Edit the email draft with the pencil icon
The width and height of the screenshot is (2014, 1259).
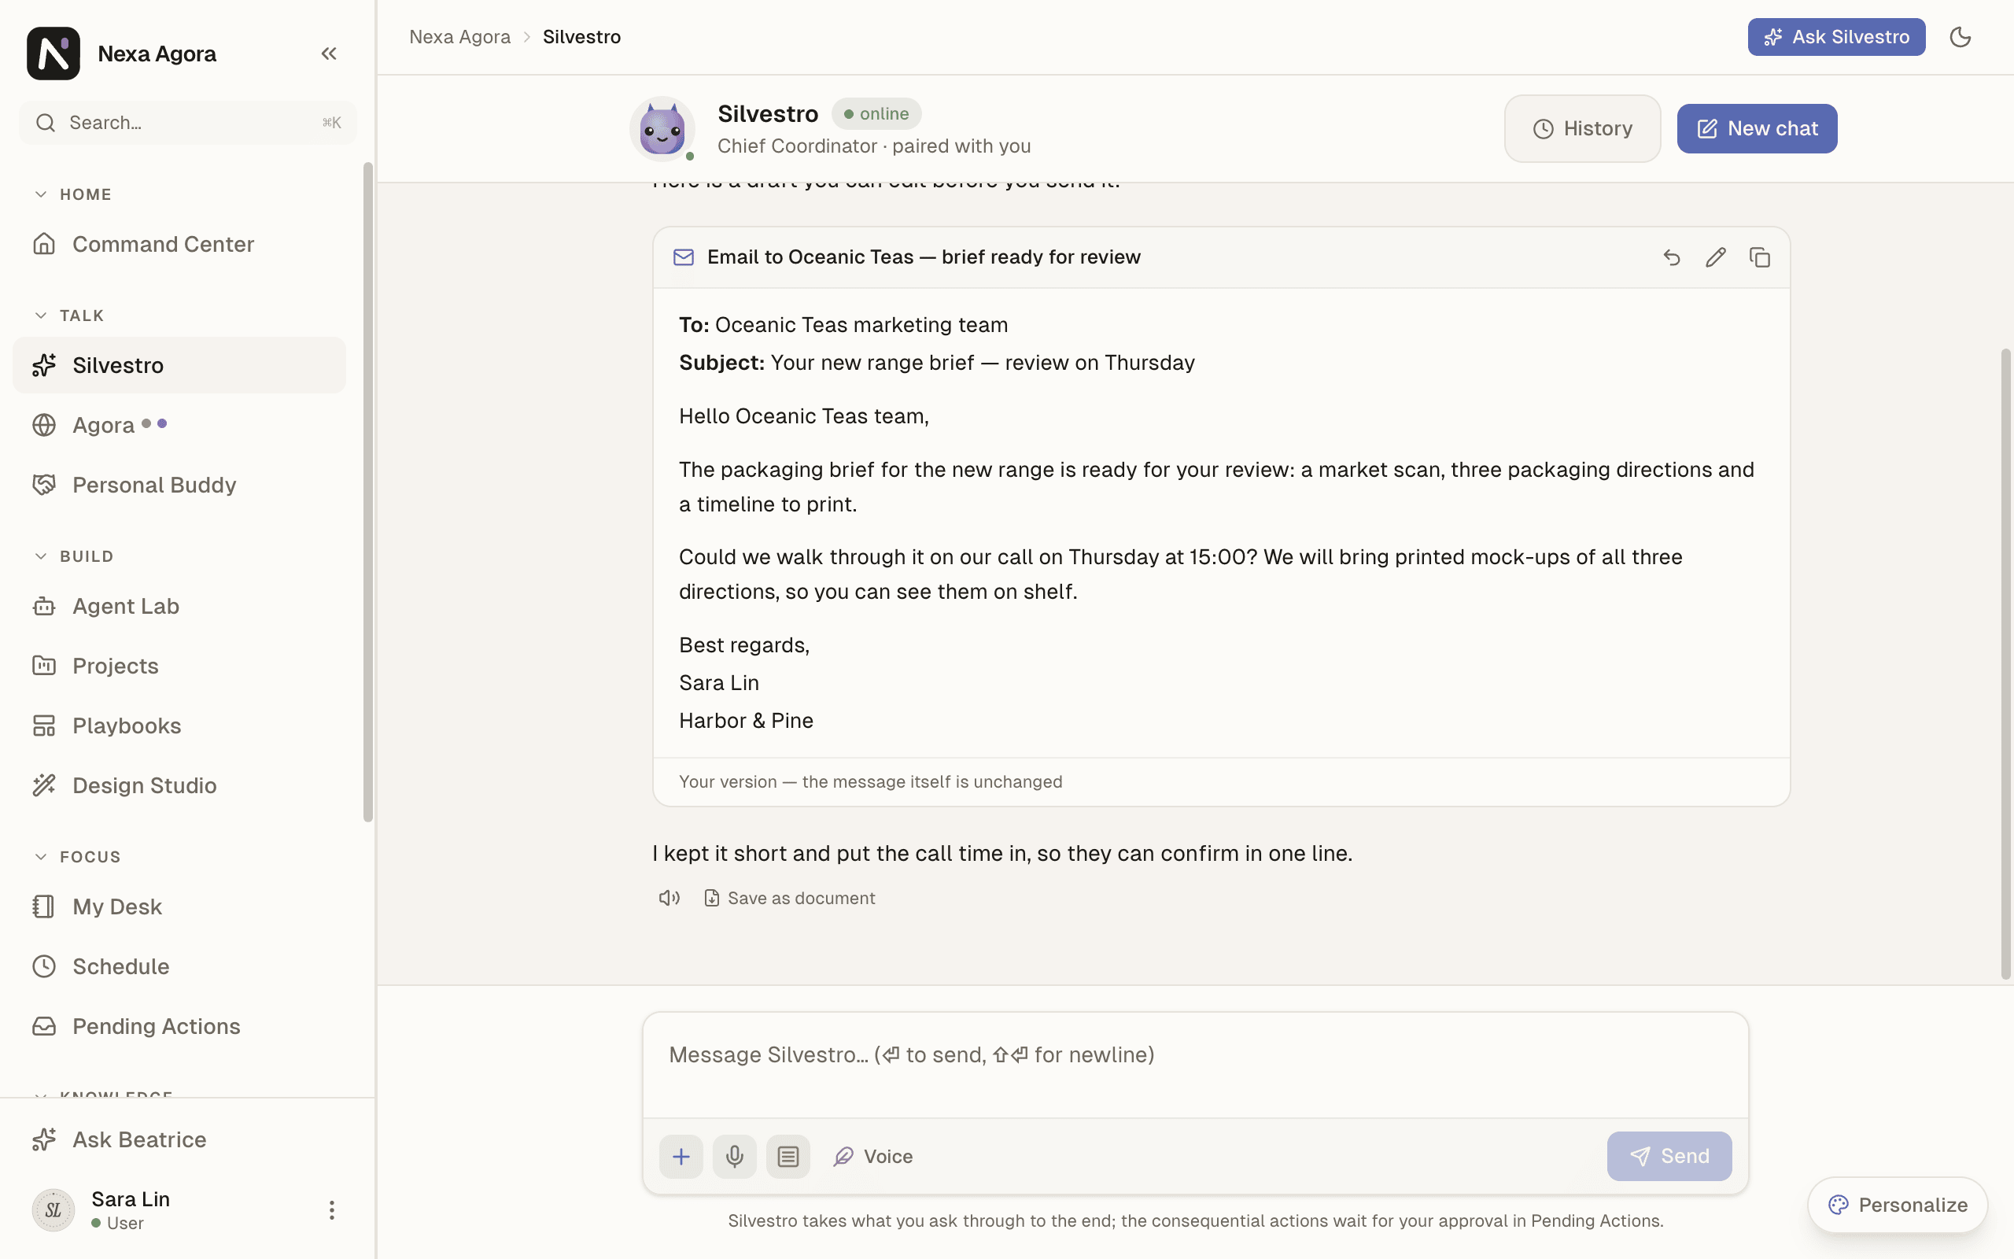point(1715,257)
